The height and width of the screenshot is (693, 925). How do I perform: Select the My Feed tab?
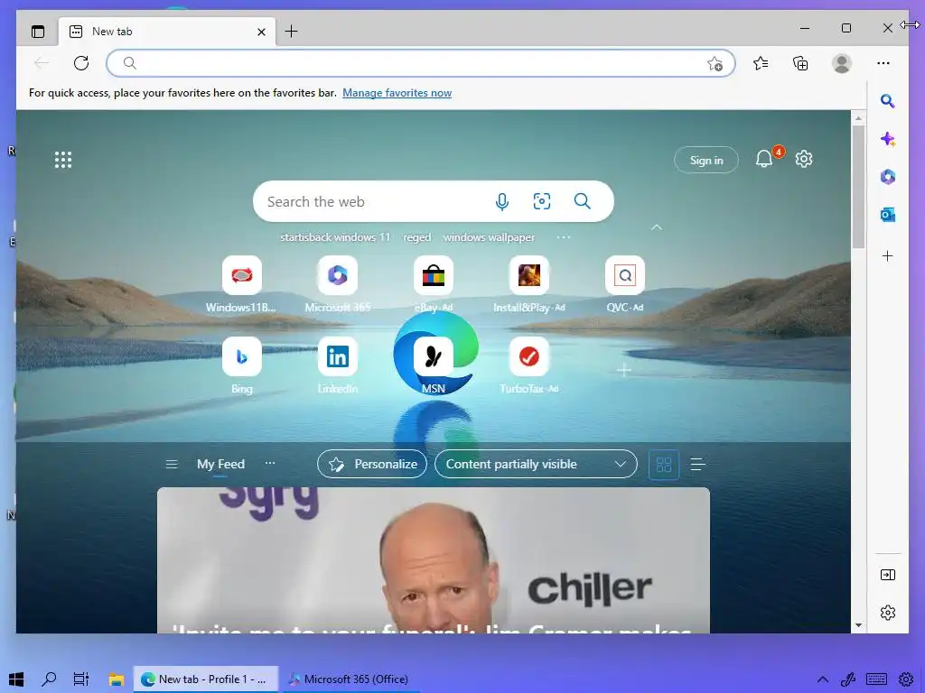(x=220, y=465)
